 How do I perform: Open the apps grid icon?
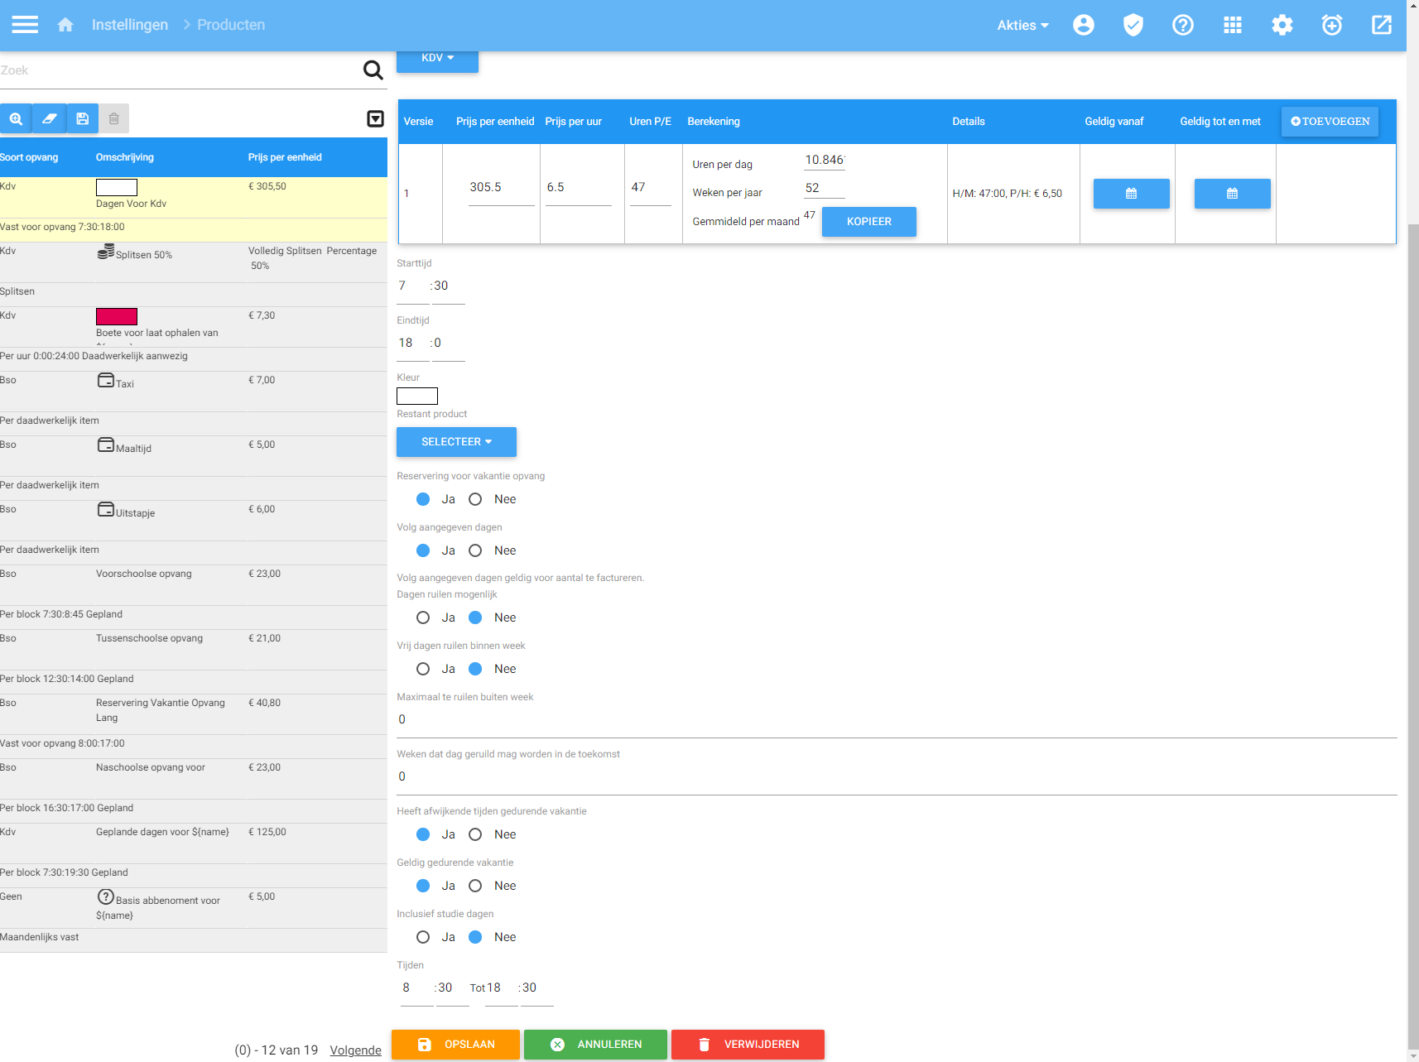(x=1232, y=25)
